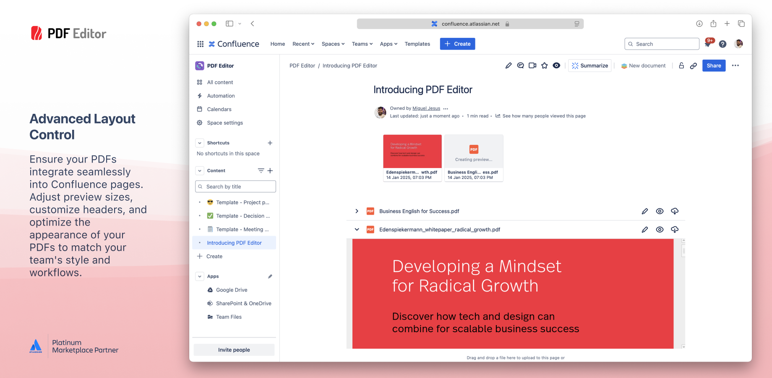Expand Business English for Success.pdf row

click(x=357, y=211)
